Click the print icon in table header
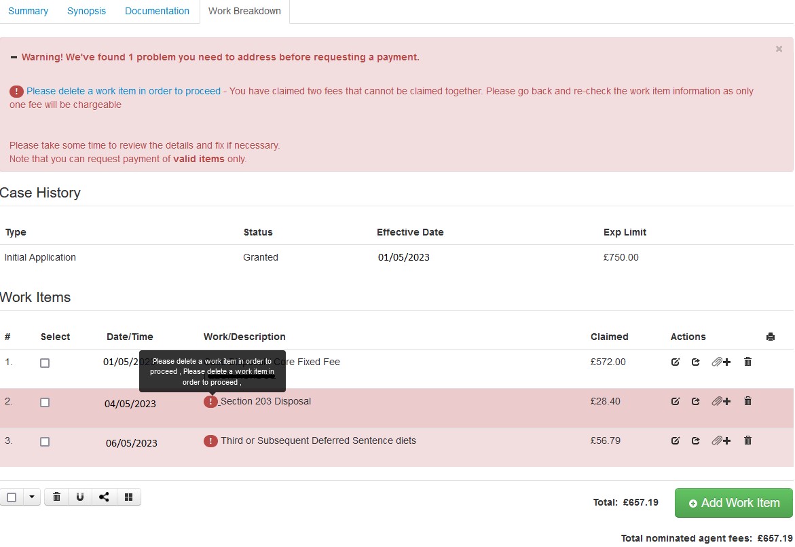Image resolution: width=795 pixels, height=547 pixels. (x=770, y=337)
